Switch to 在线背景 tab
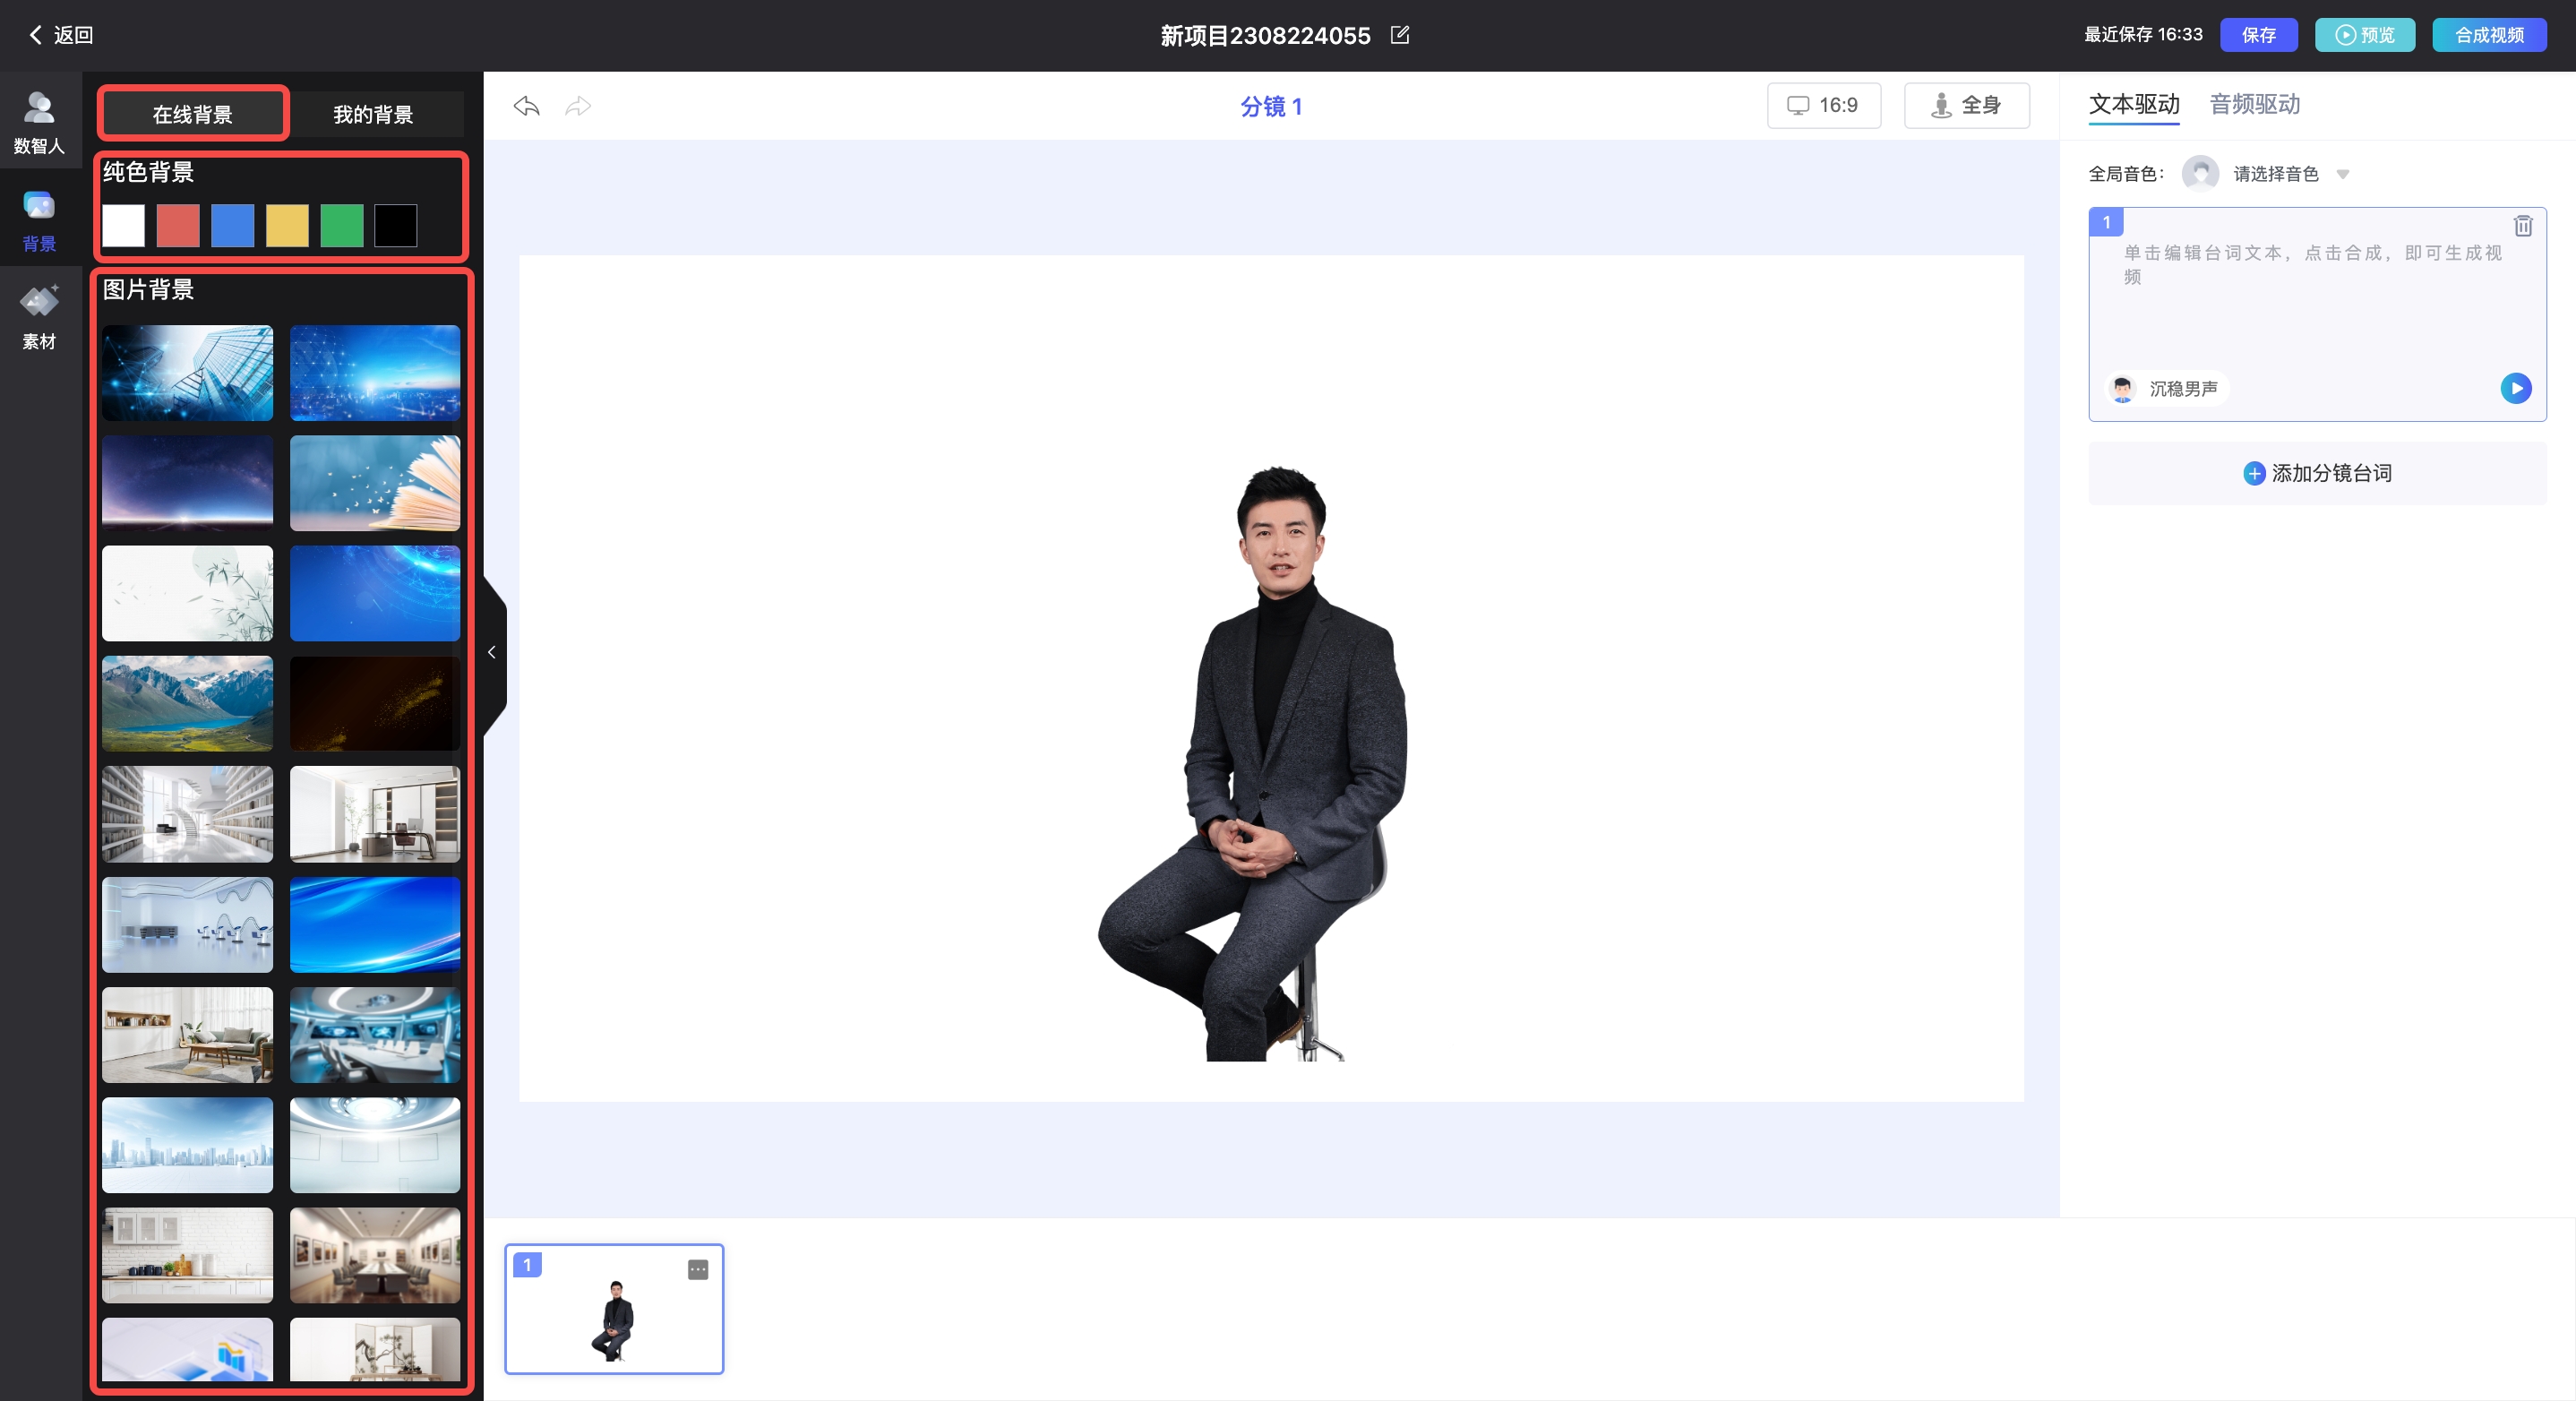This screenshot has width=2576, height=1401. click(193, 114)
